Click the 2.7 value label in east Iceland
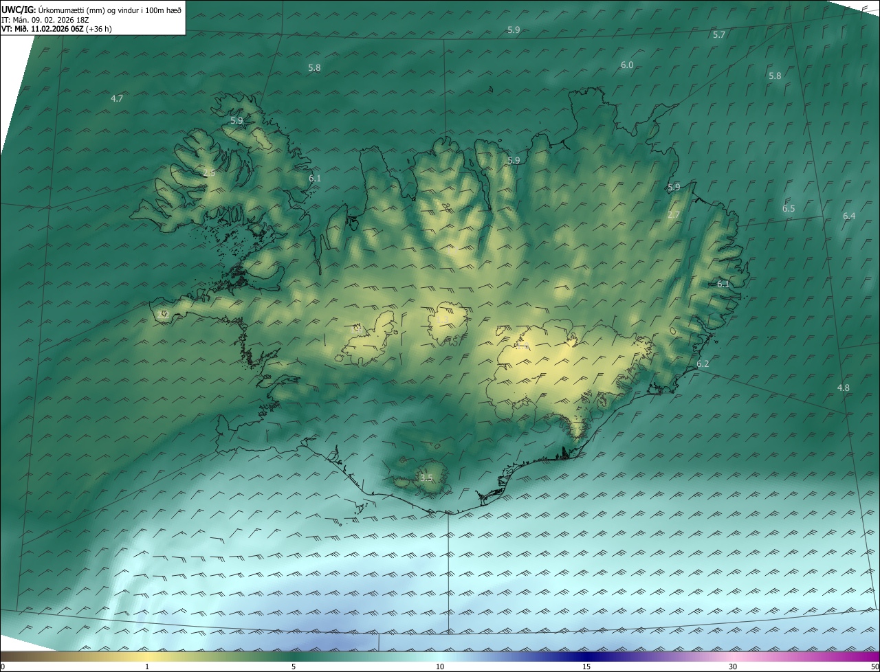 point(674,215)
